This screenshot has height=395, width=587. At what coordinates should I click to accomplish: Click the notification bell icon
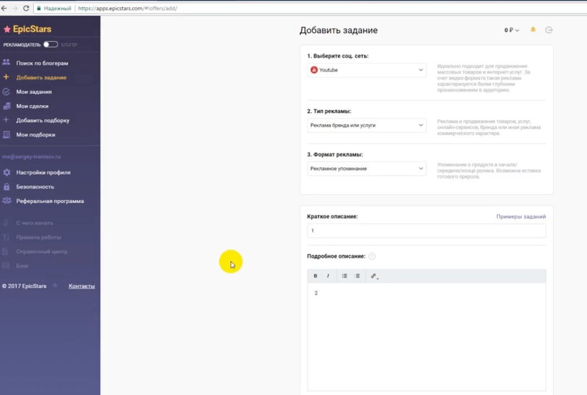tap(533, 30)
